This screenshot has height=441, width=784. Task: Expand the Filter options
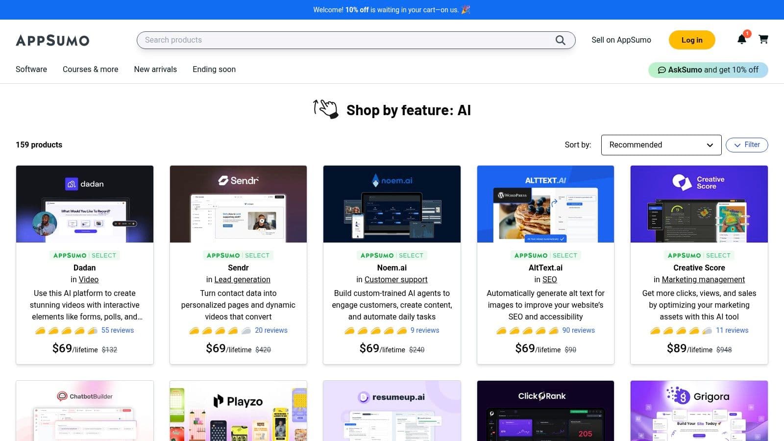tap(746, 145)
